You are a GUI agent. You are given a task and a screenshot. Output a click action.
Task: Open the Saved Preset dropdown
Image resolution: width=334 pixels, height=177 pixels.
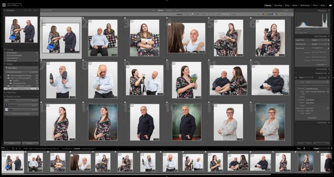(319, 40)
